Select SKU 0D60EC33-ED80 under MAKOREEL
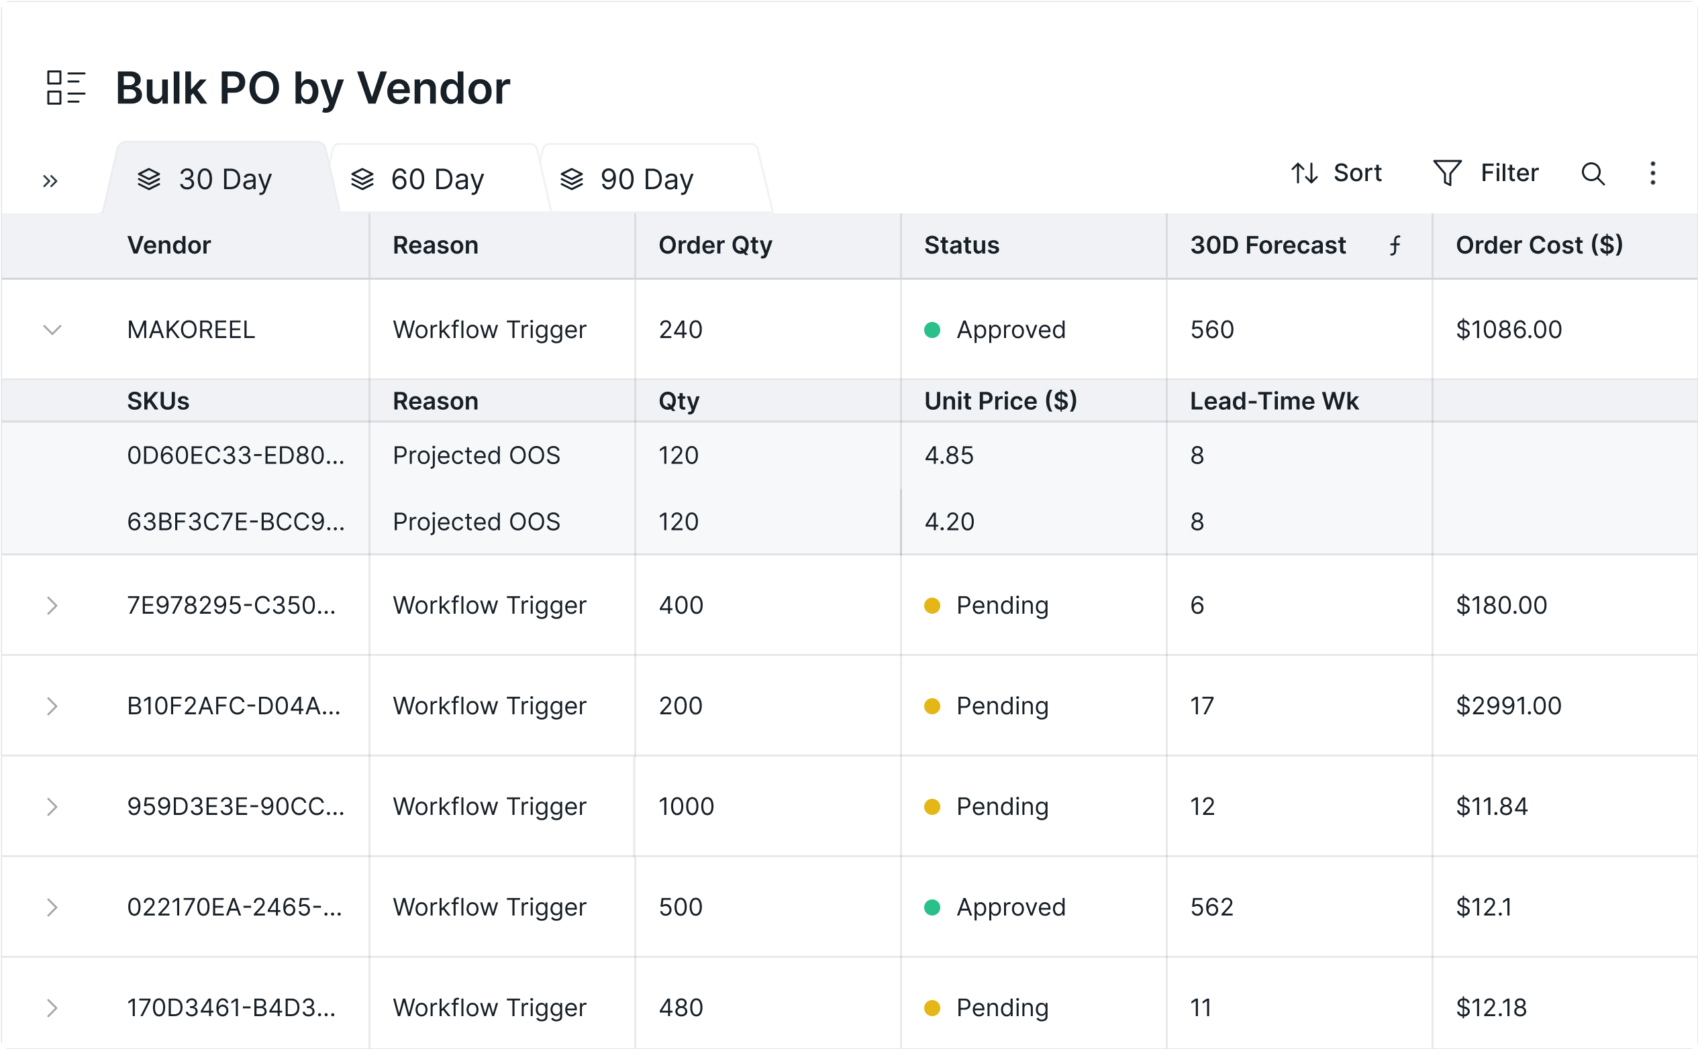 (236, 455)
